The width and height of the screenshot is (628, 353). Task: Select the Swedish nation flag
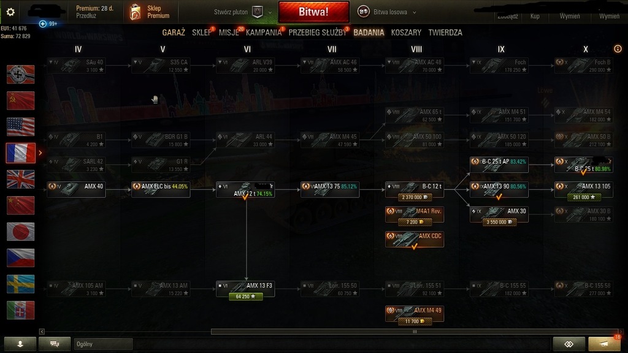coord(20,284)
